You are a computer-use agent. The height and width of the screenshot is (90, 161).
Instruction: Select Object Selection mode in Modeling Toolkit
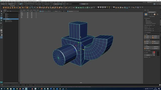[146, 14]
